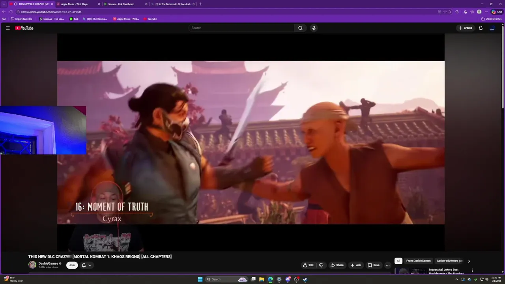Toggle channel notification bell preferences
The width and height of the screenshot is (505, 284).
click(86, 265)
